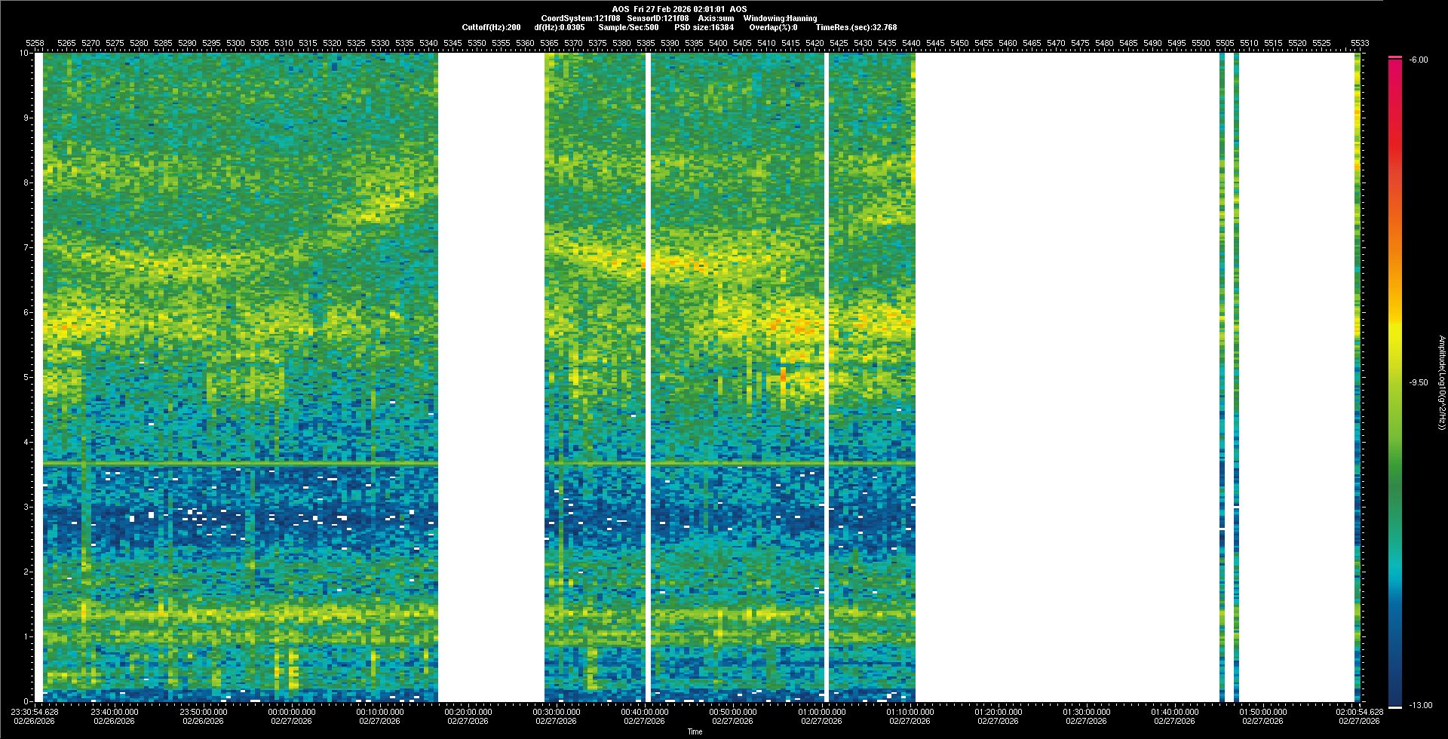Image resolution: width=1448 pixels, height=739 pixels.
Task: Click the Time axis title
Action: coord(695,731)
